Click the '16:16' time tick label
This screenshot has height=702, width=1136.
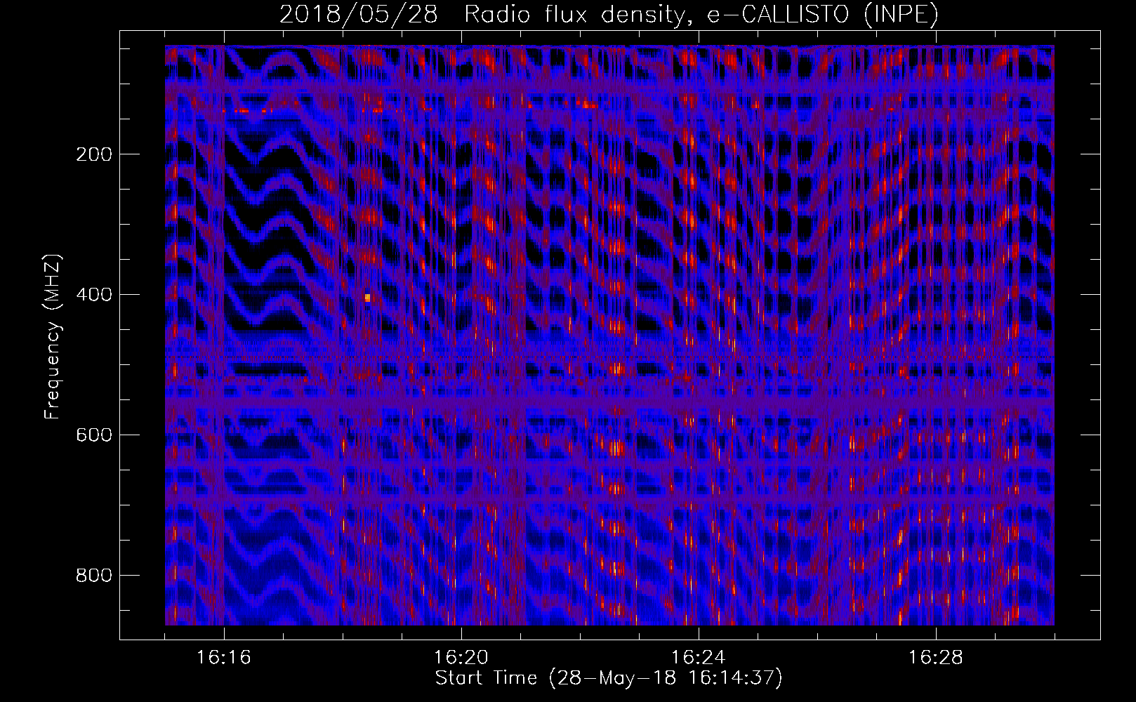pos(224,658)
